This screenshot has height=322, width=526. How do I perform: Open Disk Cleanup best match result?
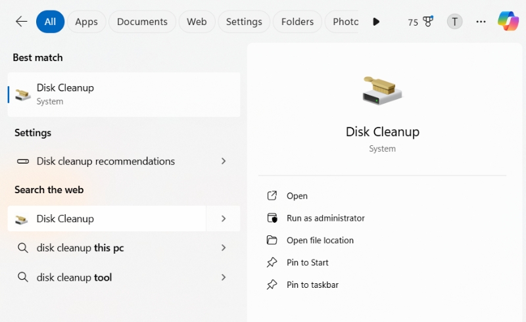(x=124, y=95)
